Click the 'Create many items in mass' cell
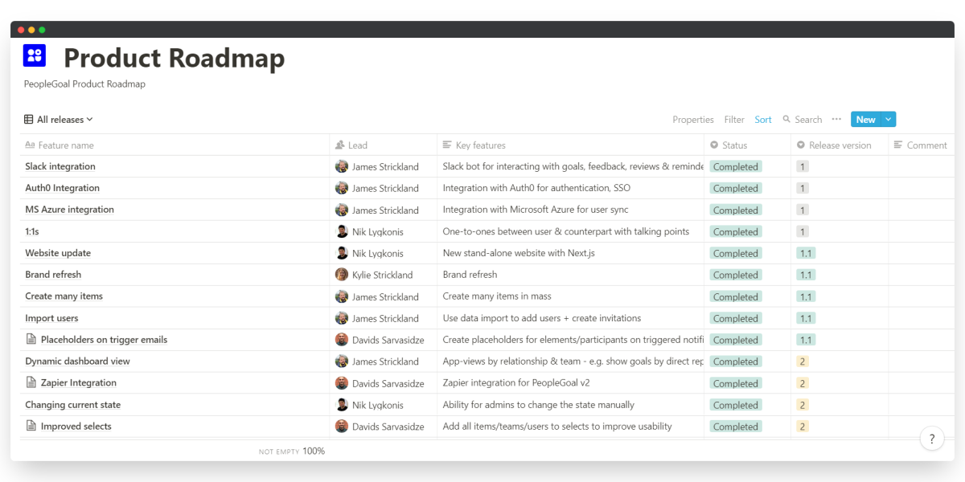 [x=571, y=296]
